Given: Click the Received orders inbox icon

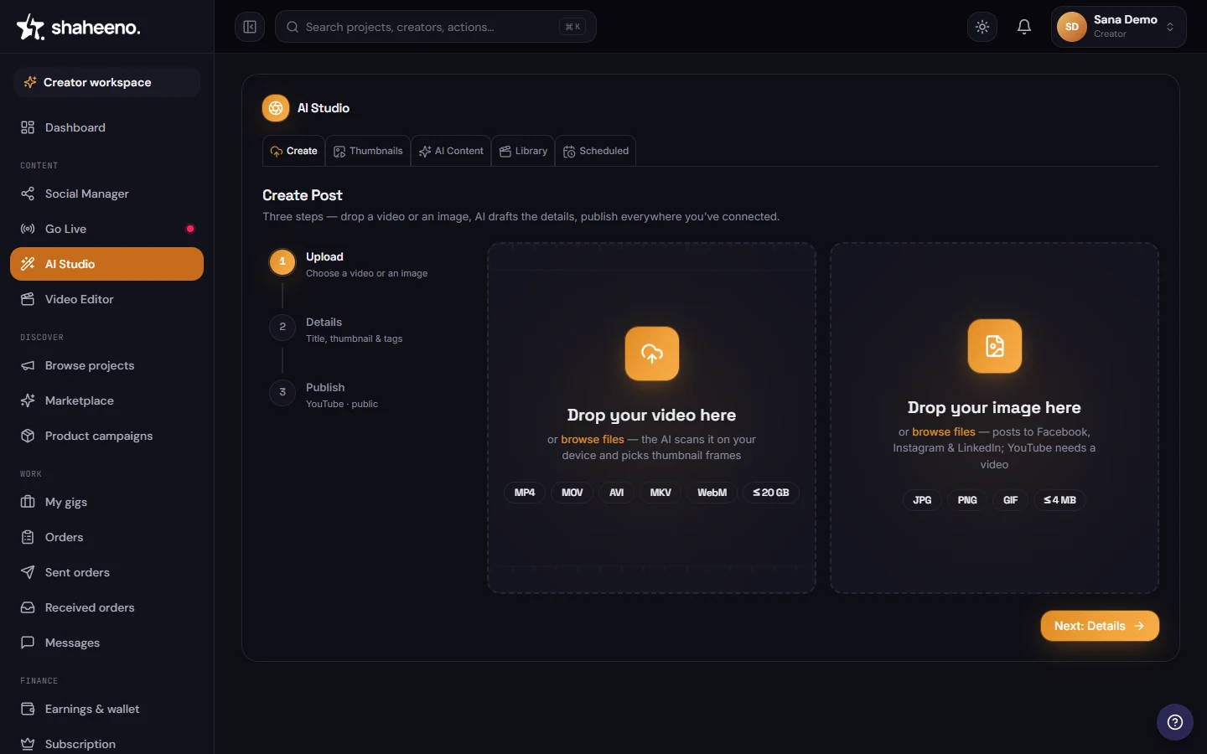Looking at the screenshot, I should pyautogui.click(x=28, y=607).
